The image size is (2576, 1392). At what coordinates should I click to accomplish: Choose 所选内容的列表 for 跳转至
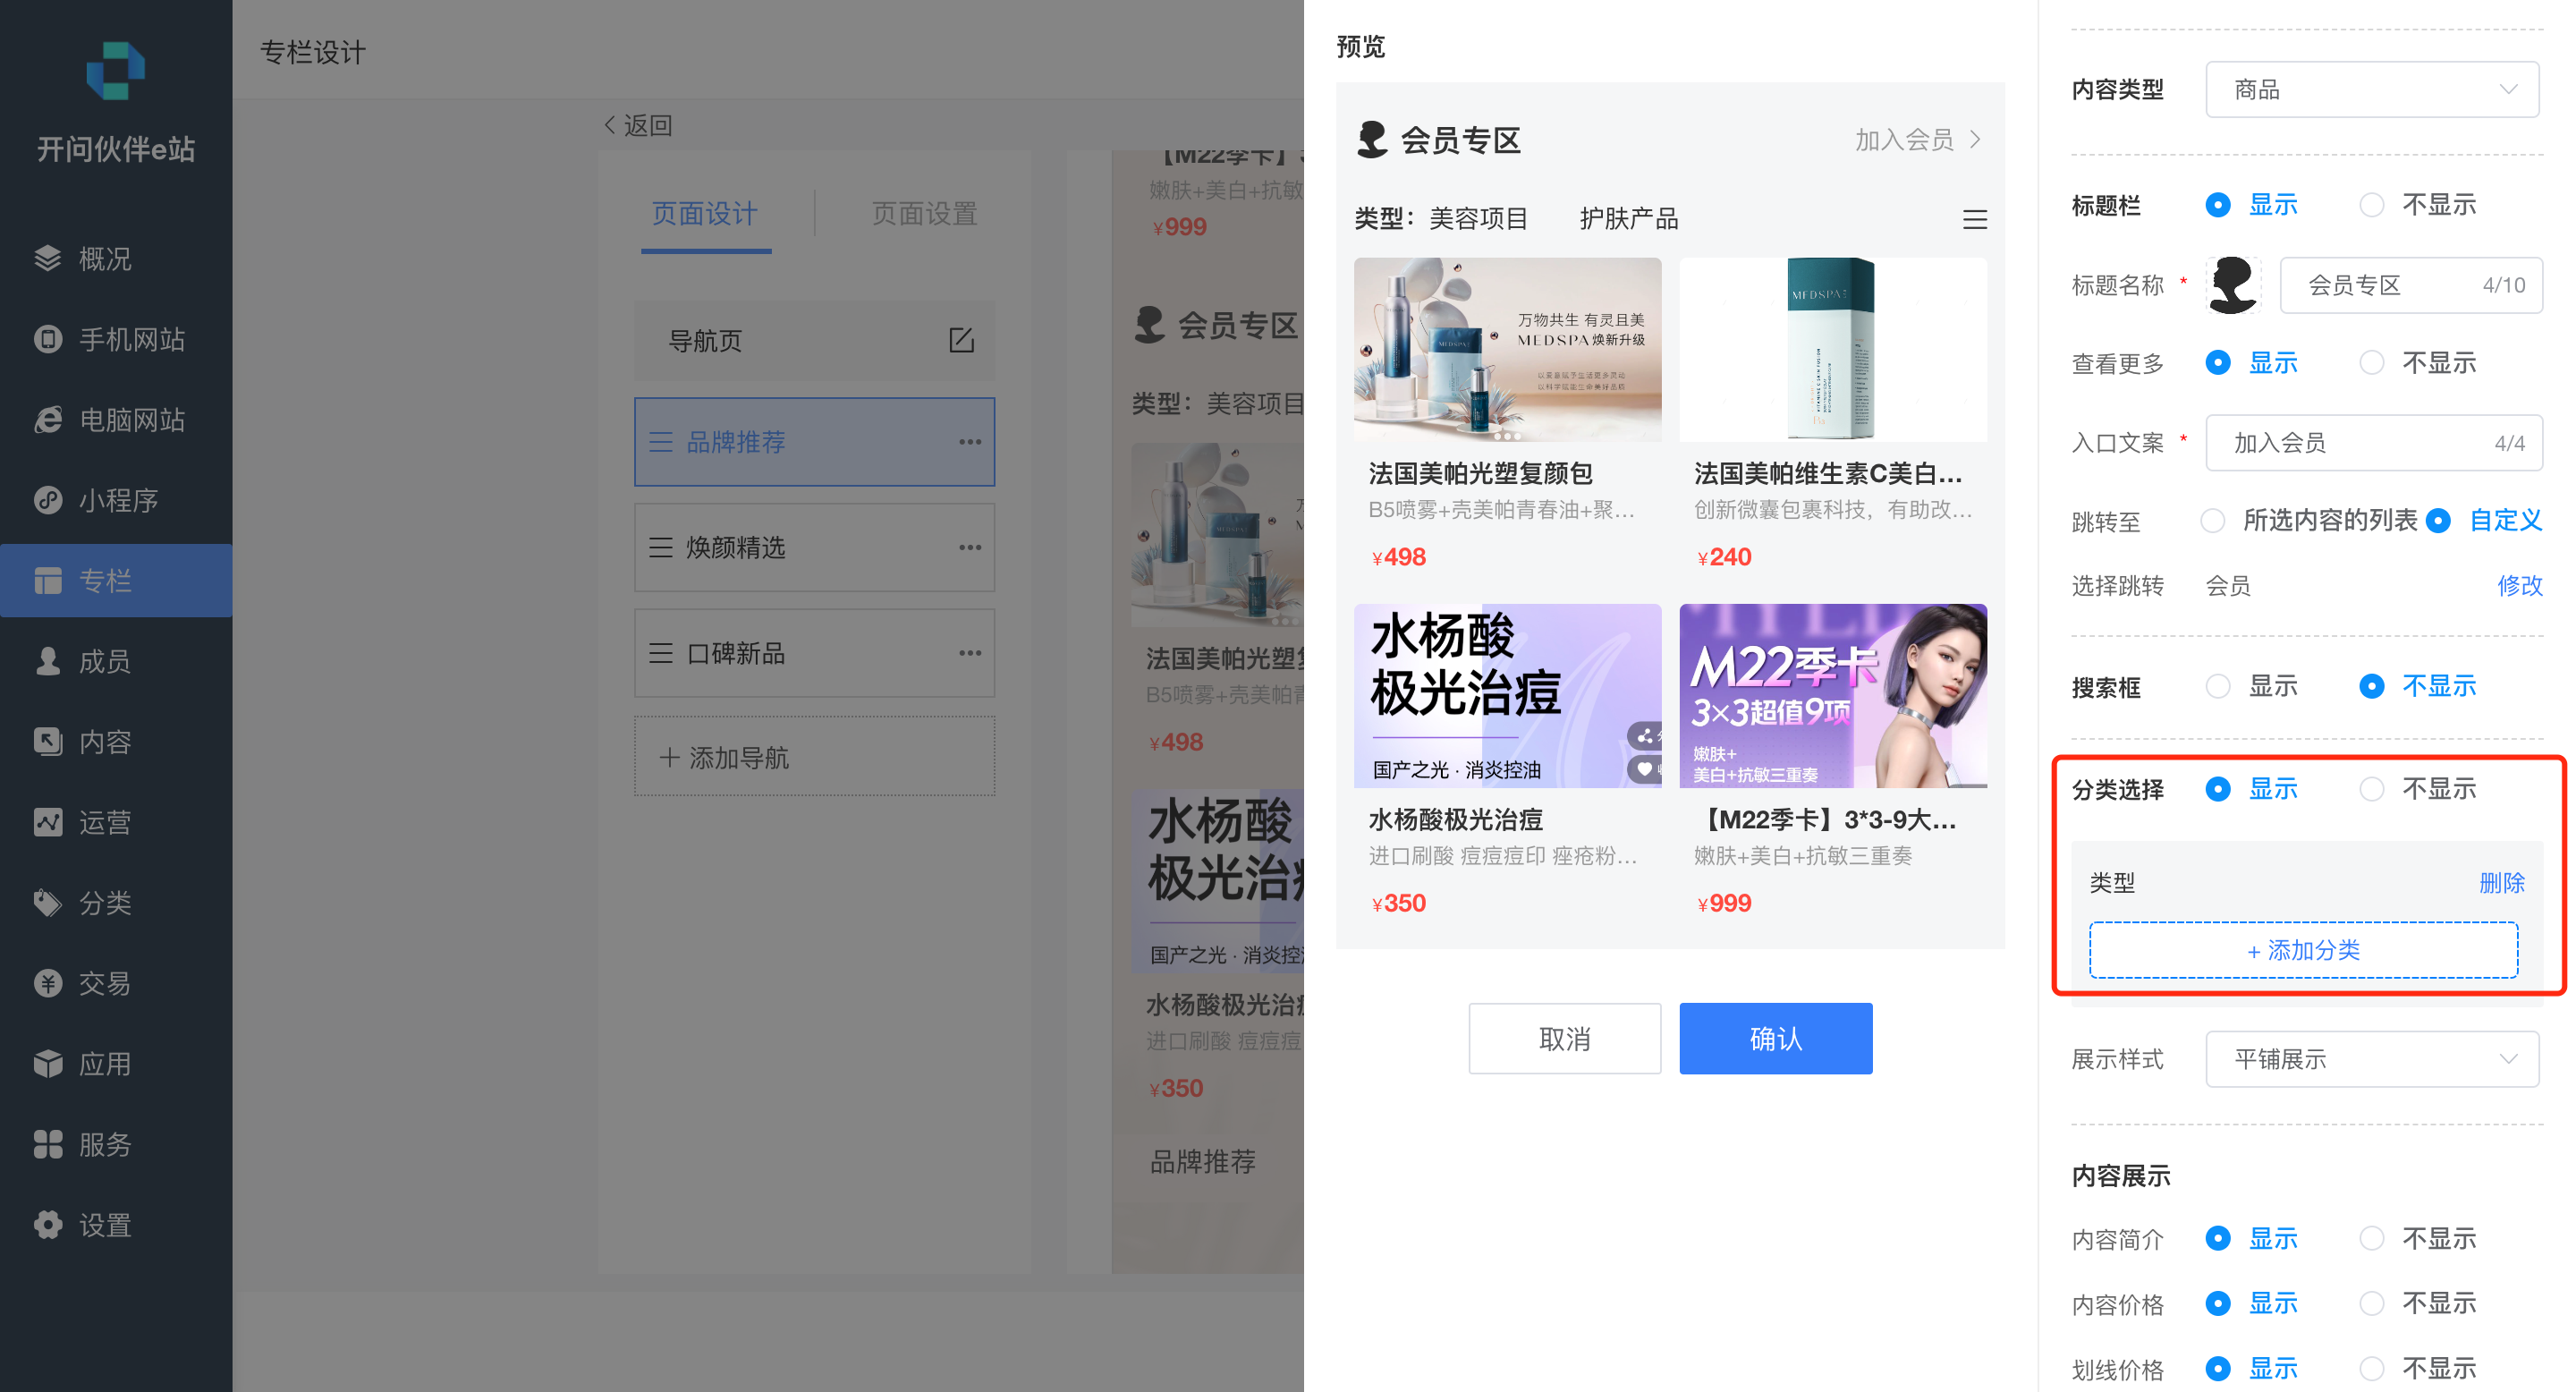[x=2212, y=520]
